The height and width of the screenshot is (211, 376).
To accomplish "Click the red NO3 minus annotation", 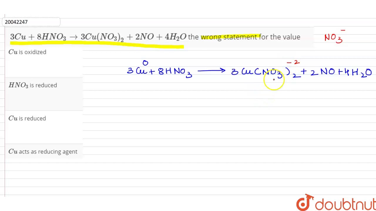I will [335, 37].
